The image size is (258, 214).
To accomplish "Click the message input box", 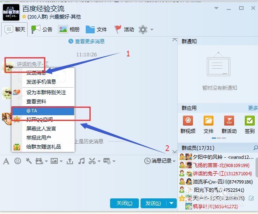I will (x=89, y=181).
